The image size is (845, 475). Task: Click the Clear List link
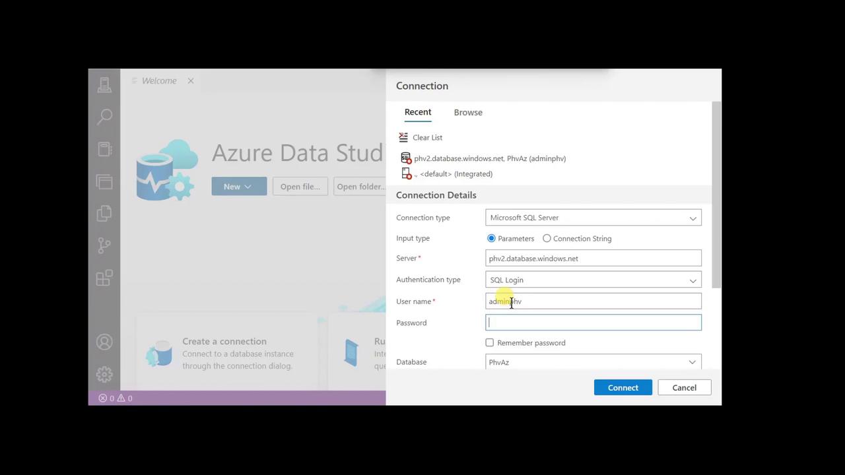coord(428,137)
